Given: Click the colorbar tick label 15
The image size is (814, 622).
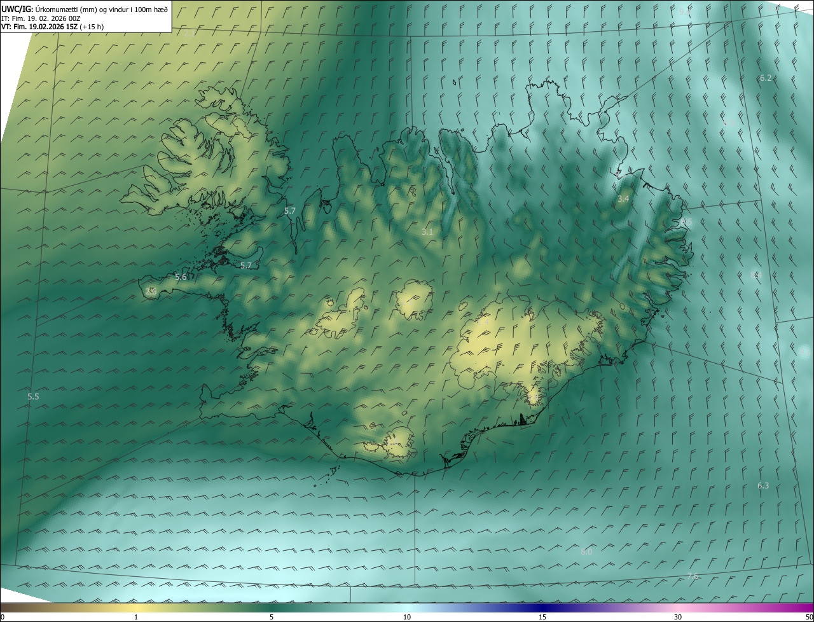Looking at the screenshot, I should (542, 618).
